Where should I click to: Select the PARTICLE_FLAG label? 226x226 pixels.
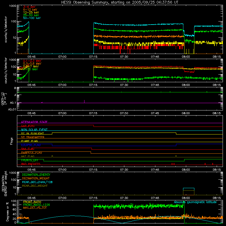pos(32,153)
